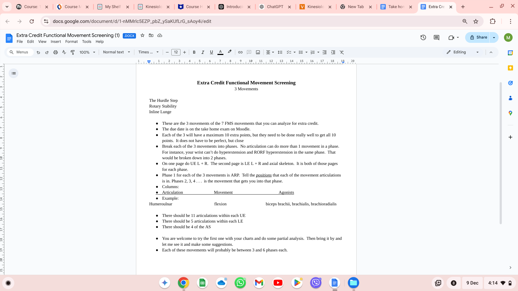
Task: Toggle bold formatting
Action: [x=194, y=52]
